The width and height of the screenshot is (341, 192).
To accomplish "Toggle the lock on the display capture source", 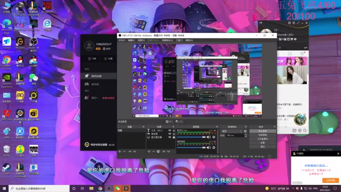I will (x=174, y=137).
